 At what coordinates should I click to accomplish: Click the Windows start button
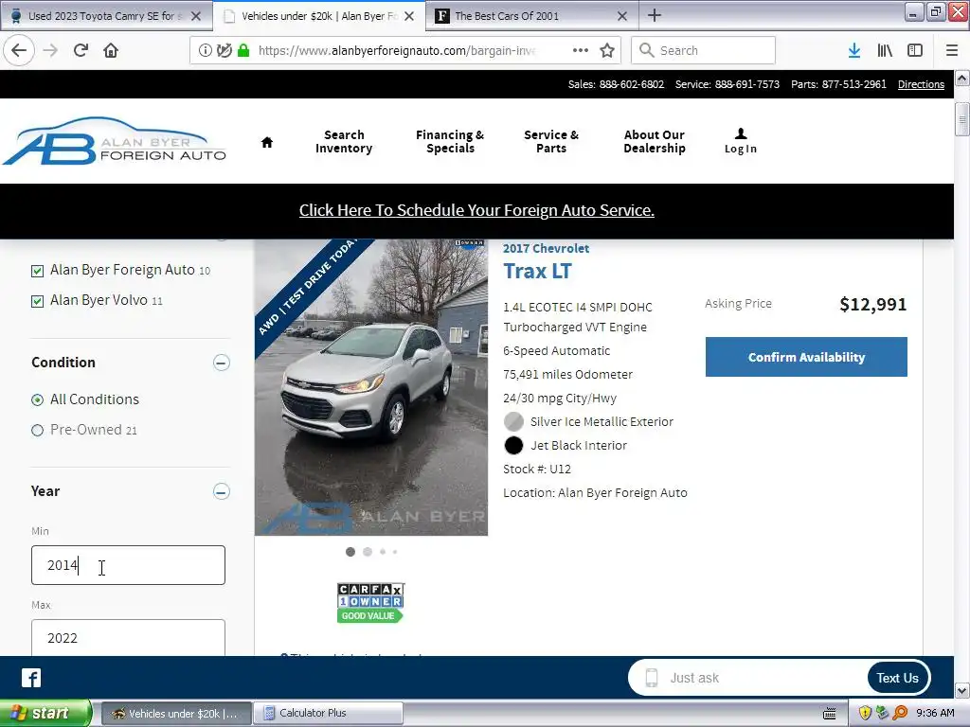[x=45, y=713]
